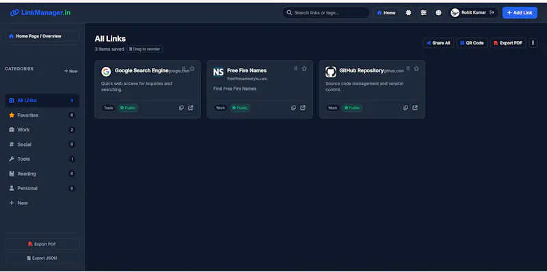Click the freefirenamestyle.com URL text
547x272 pixels.
[248, 78]
